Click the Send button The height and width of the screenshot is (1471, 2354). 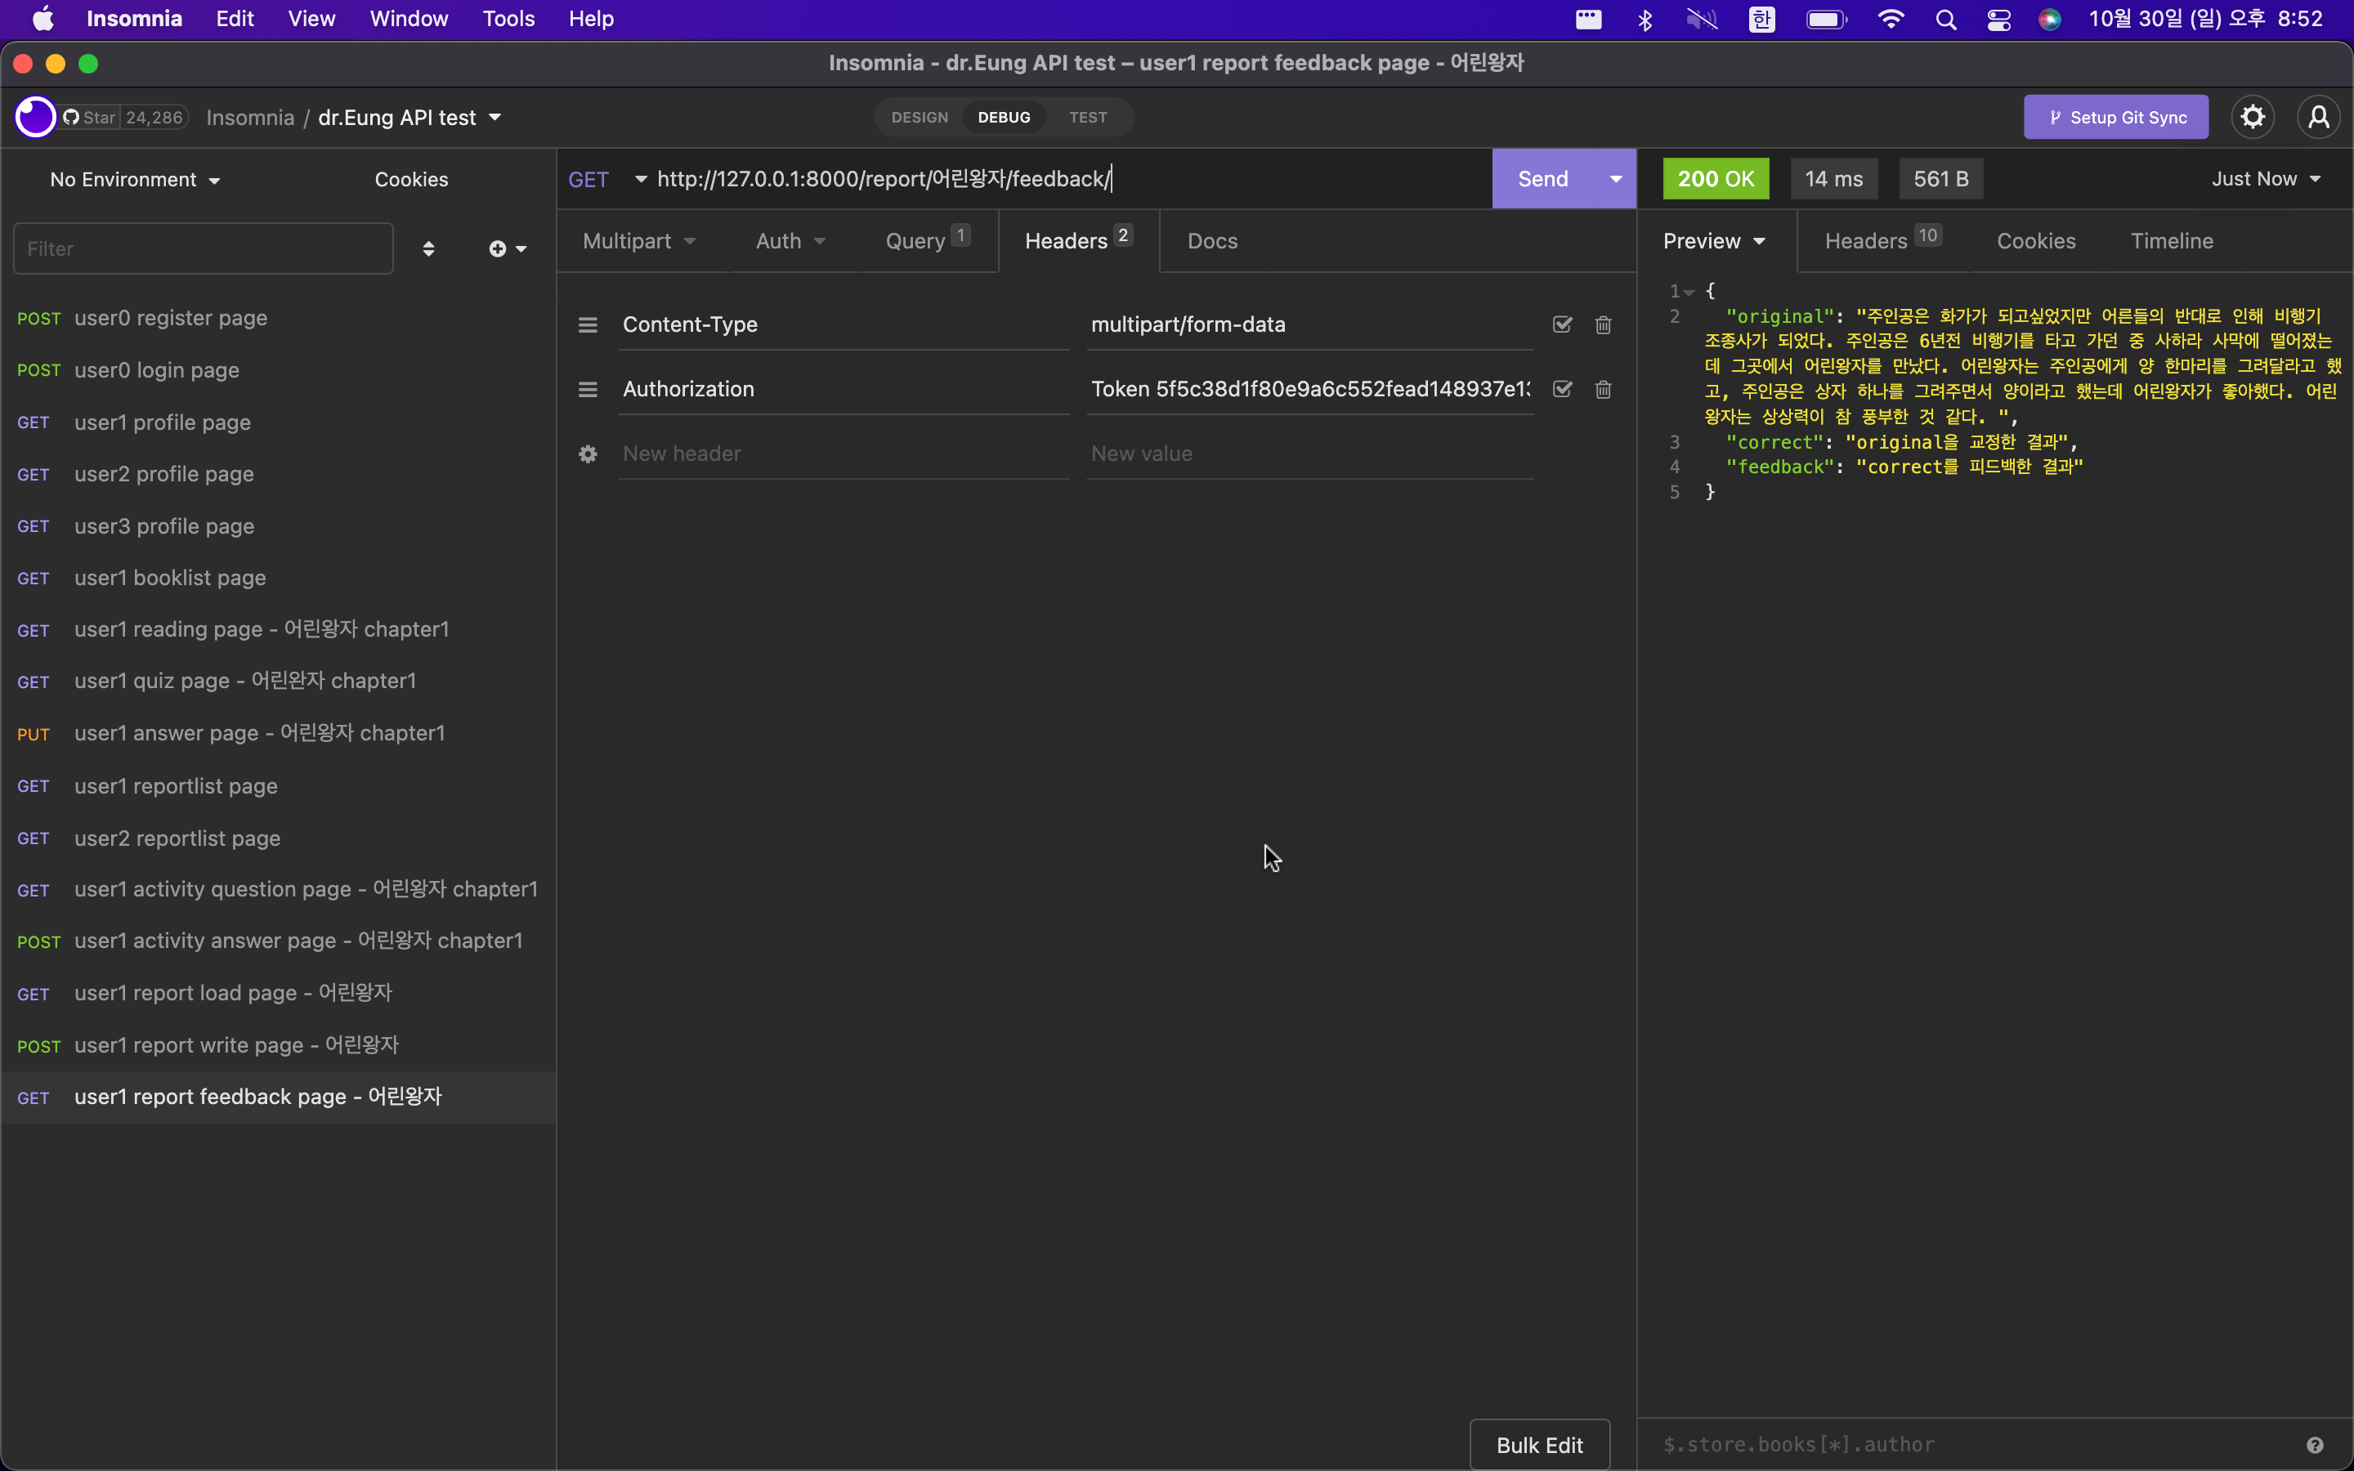(x=1542, y=178)
